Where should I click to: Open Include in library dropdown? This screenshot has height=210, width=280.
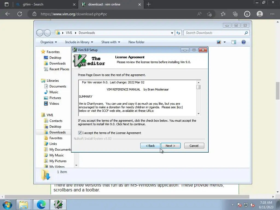[79, 42]
